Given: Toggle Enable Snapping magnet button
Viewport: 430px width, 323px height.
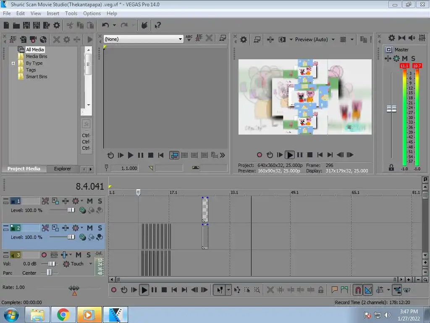Looking at the screenshot, I should (358, 290).
